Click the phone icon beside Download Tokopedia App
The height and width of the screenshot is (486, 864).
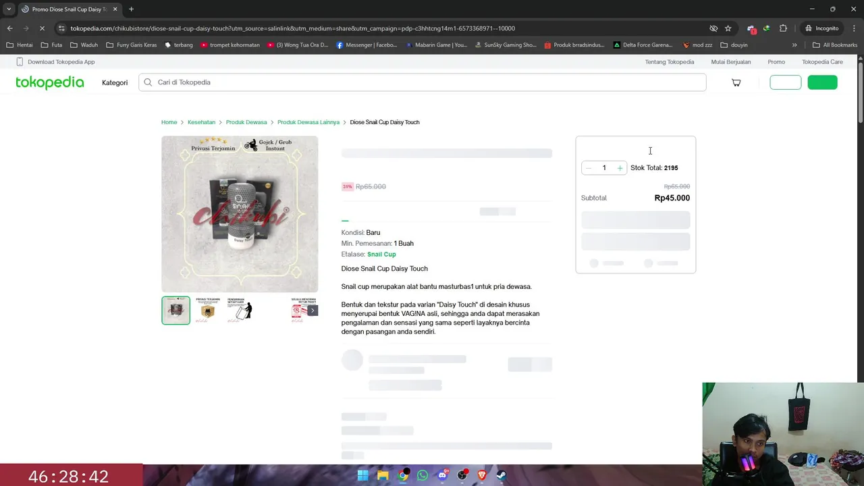pos(20,61)
